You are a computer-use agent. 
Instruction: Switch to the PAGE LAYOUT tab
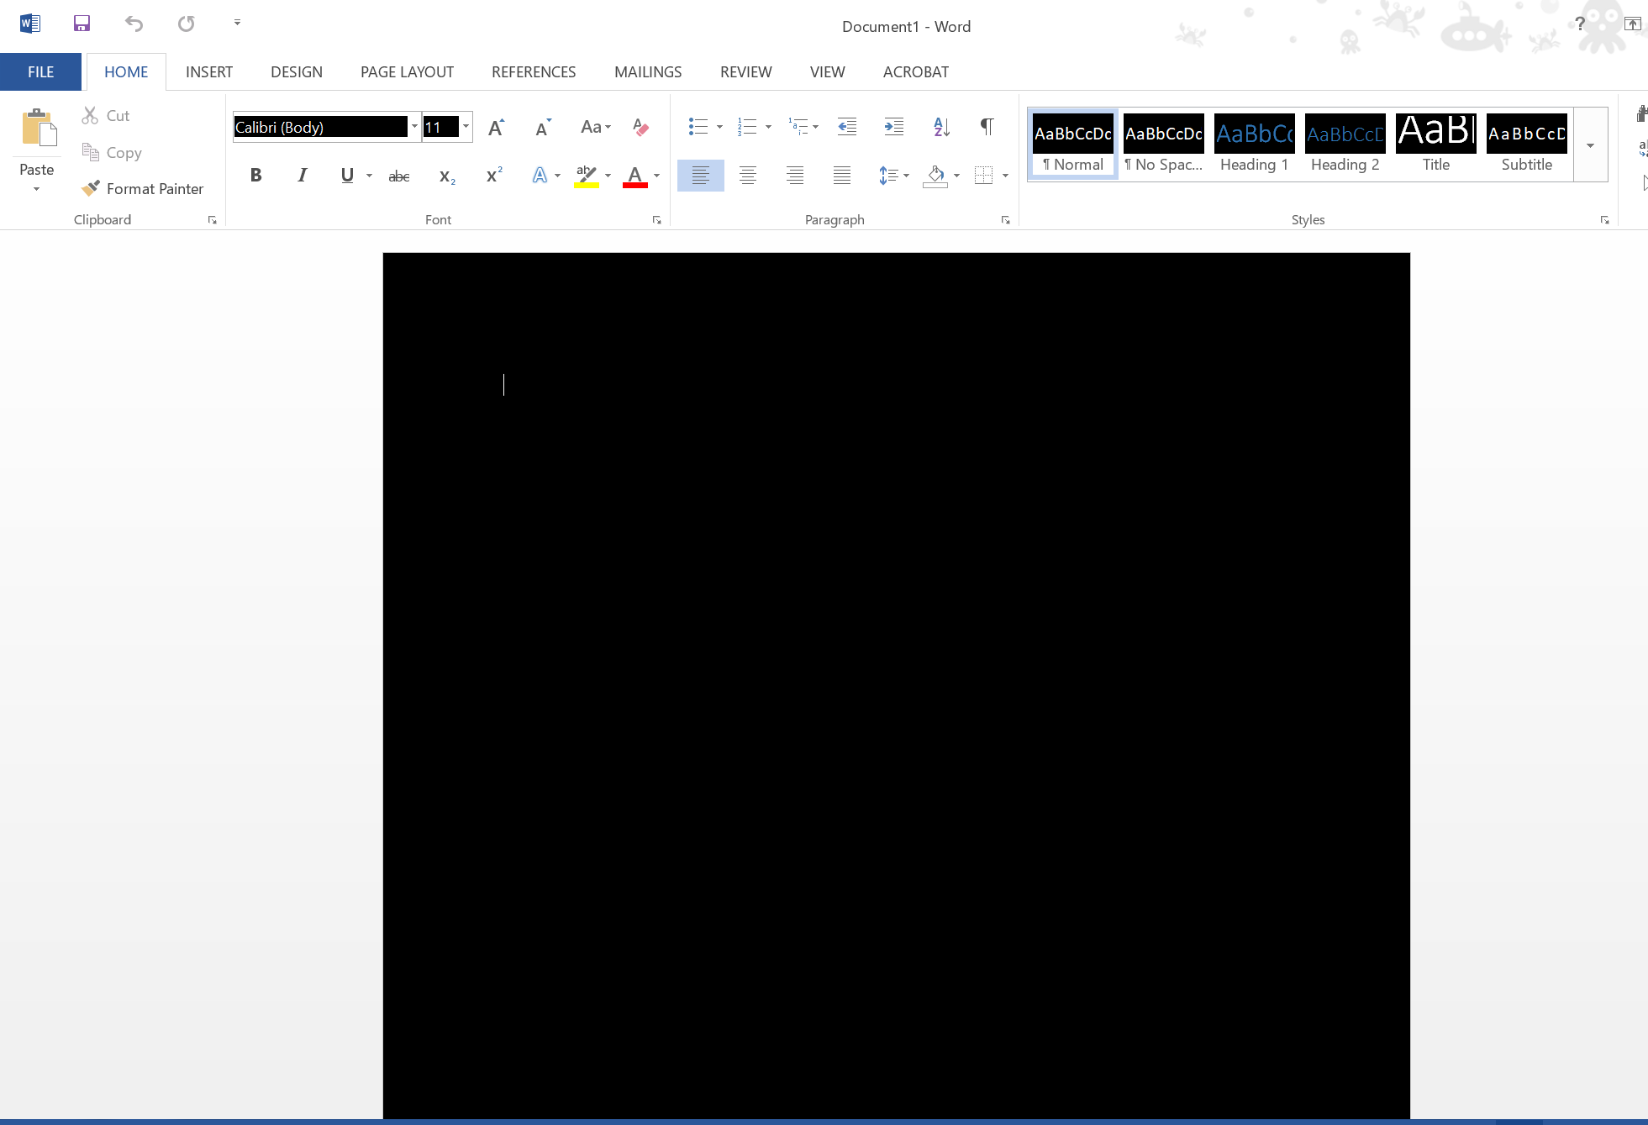pos(407,72)
